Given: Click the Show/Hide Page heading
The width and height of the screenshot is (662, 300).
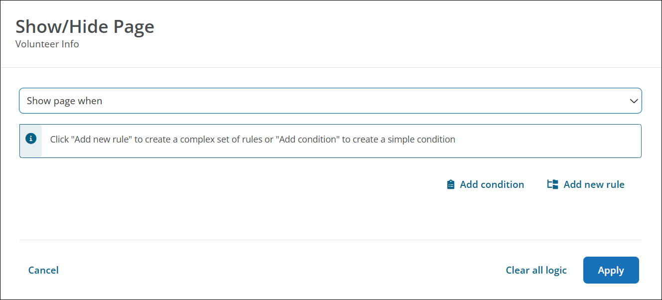Looking at the screenshot, I should click(85, 26).
